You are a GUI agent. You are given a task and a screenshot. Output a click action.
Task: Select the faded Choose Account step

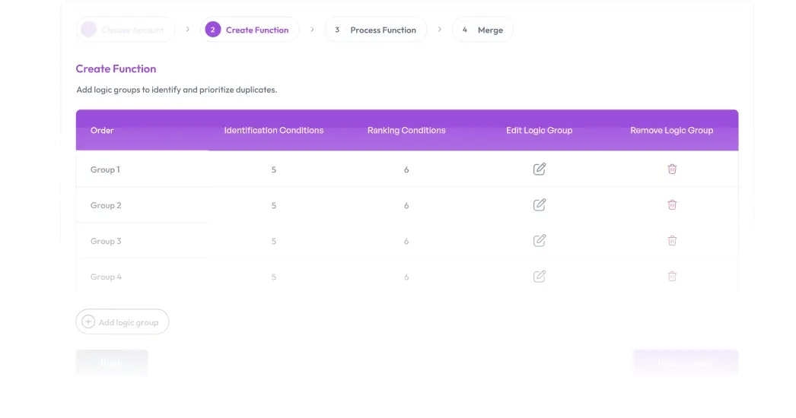coord(126,30)
